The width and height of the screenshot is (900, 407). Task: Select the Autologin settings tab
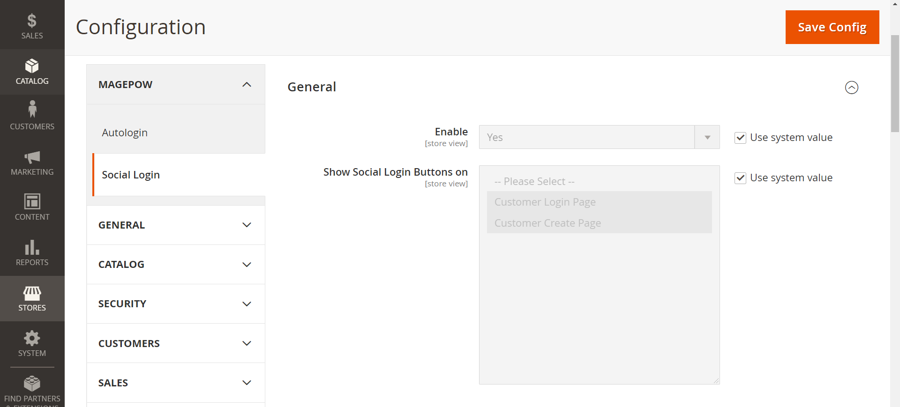(x=125, y=133)
